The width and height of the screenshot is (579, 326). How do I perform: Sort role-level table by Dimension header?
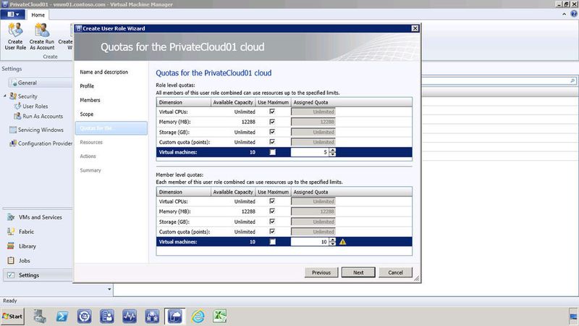pos(184,102)
